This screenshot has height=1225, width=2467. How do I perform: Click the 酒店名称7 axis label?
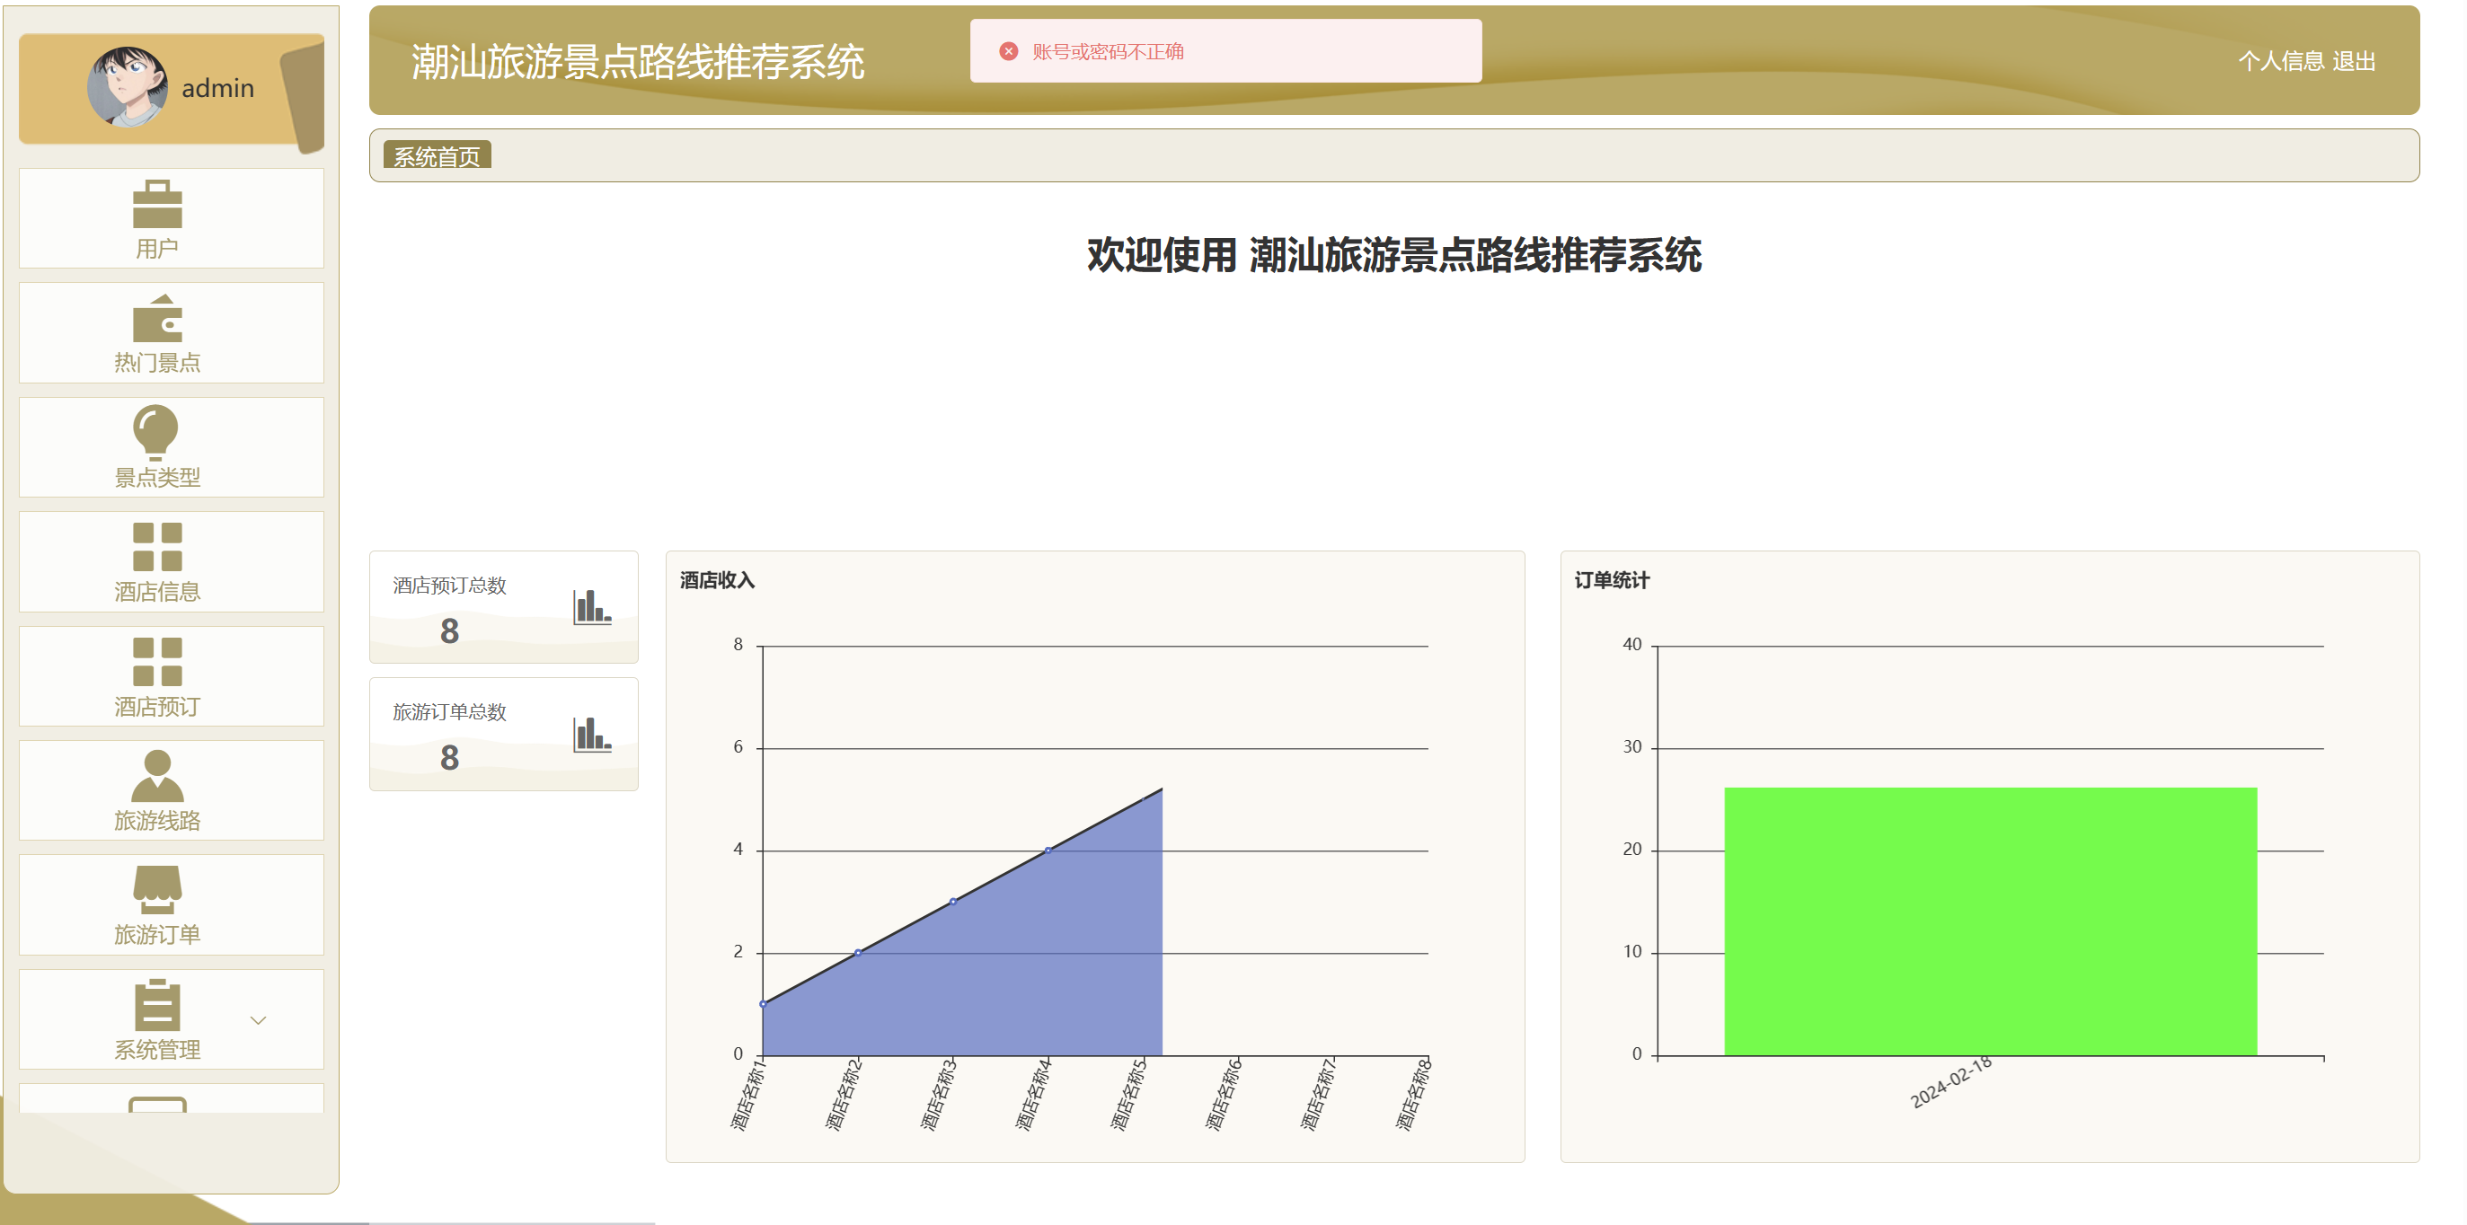pos(1318,1095)
